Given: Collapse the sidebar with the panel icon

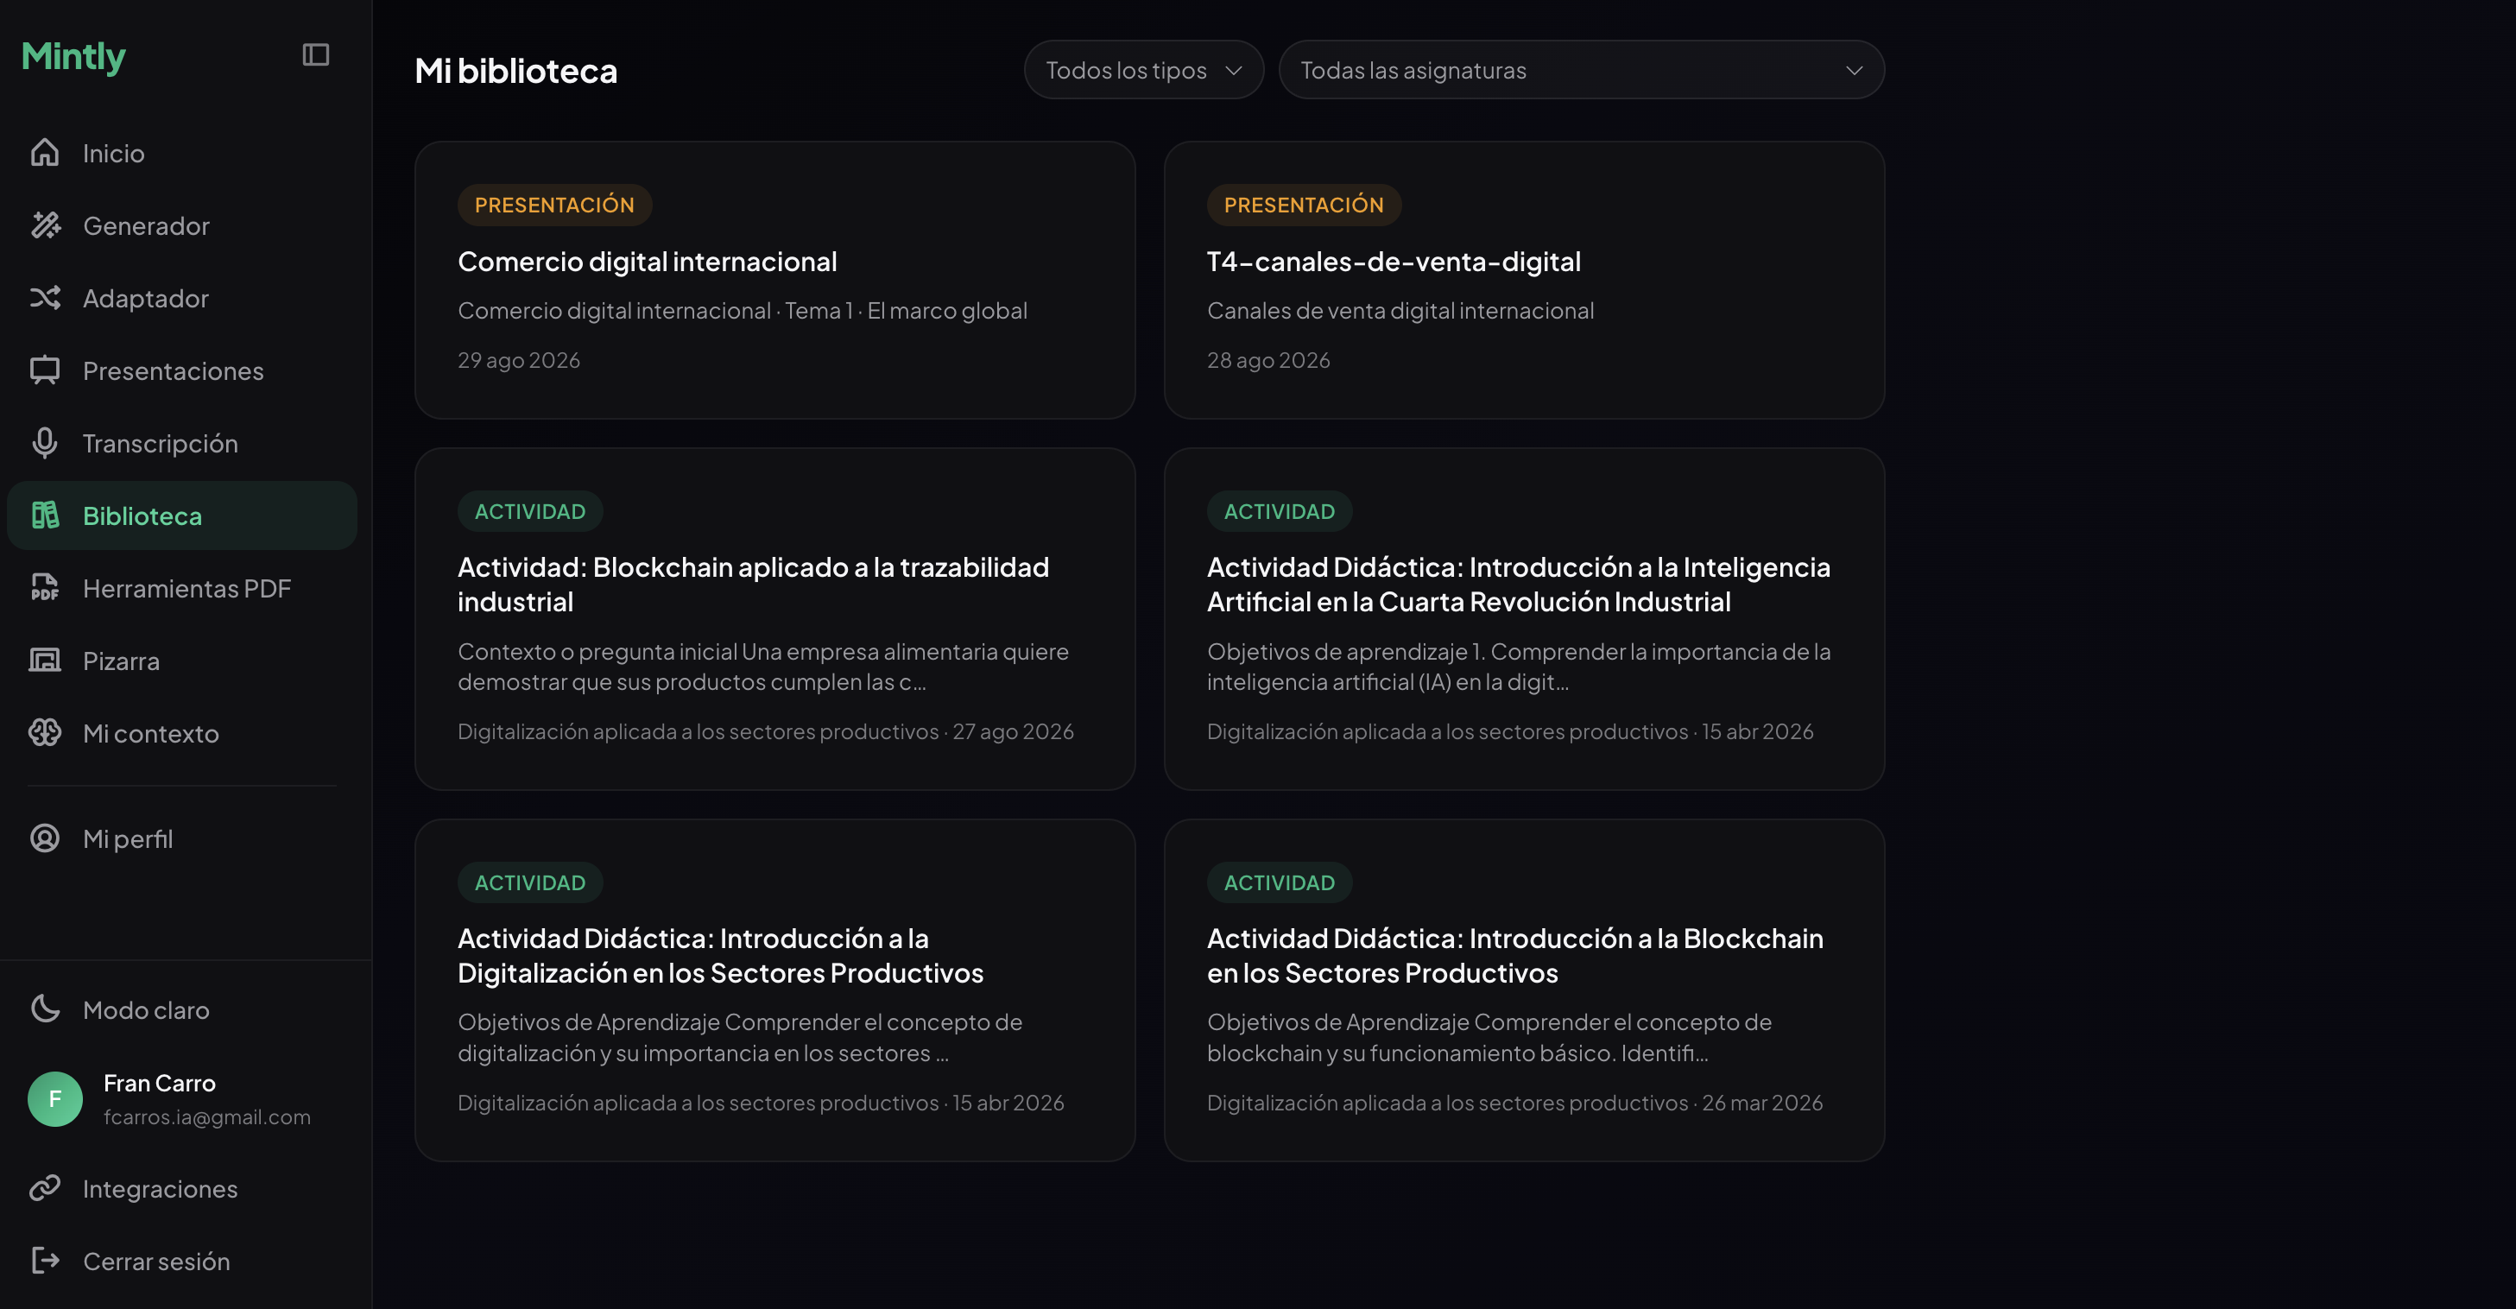Looking at the screenshot, I should tap(315, 54).
